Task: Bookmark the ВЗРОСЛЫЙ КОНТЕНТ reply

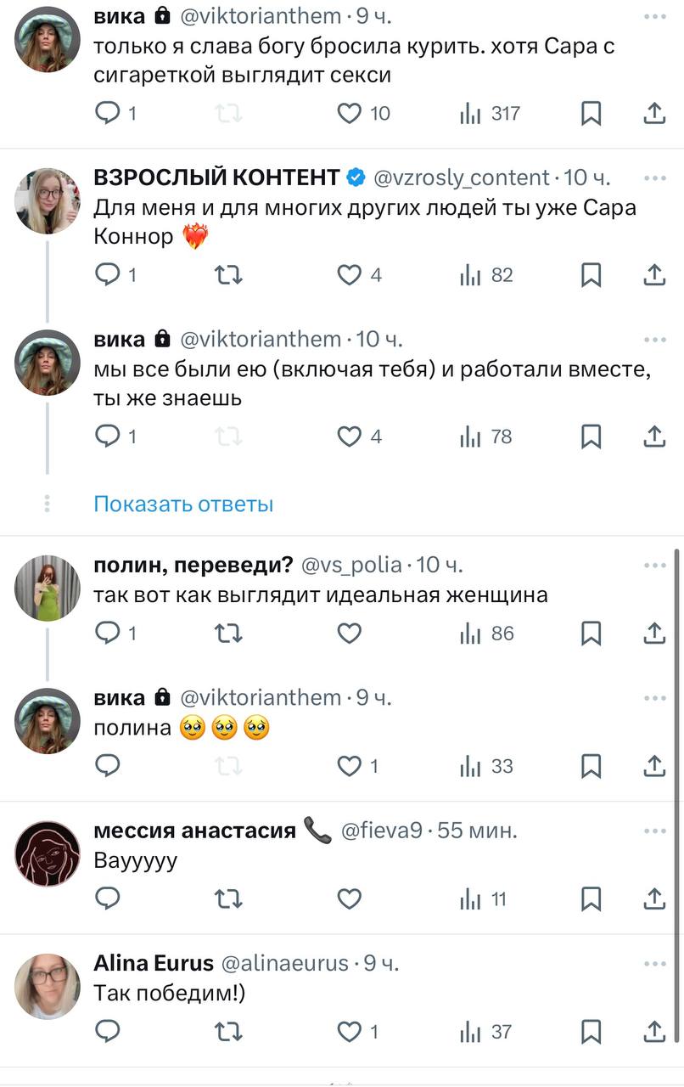Action: (x=591, y=275)
